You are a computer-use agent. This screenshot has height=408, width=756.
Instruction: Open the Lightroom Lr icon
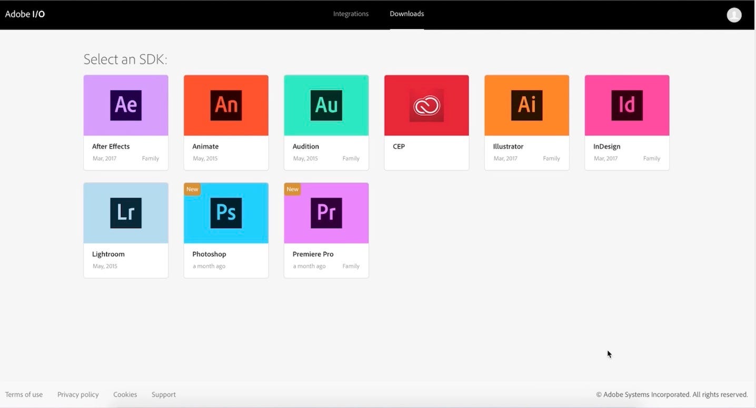tap(126, 213)
